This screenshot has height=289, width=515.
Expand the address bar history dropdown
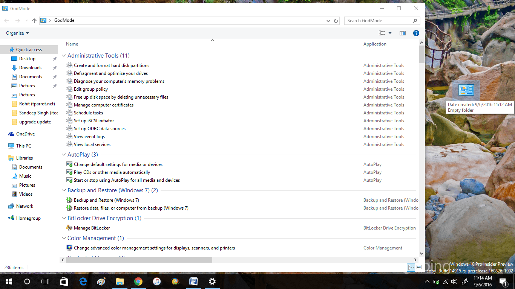tap(328, 21)
